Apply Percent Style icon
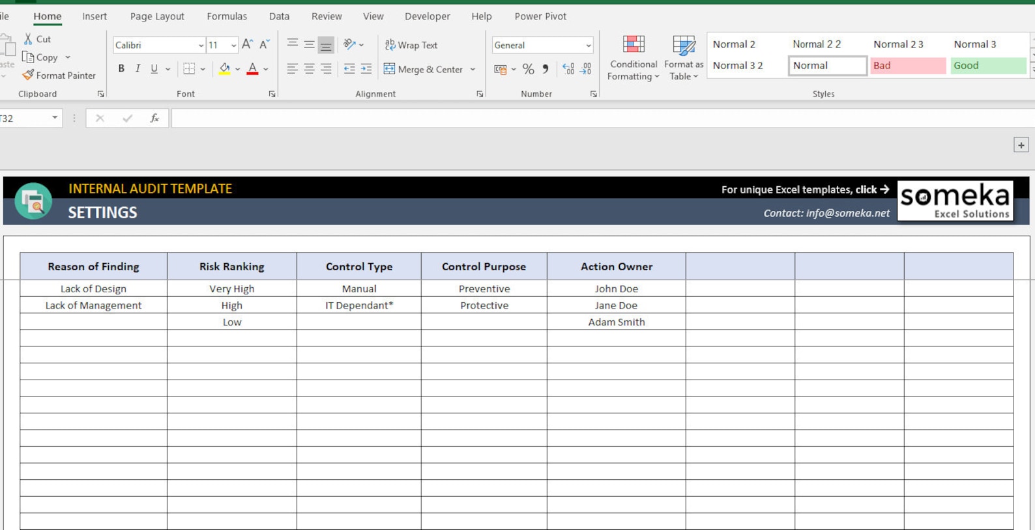The image size is (1035, 530). tap(528, 69)
